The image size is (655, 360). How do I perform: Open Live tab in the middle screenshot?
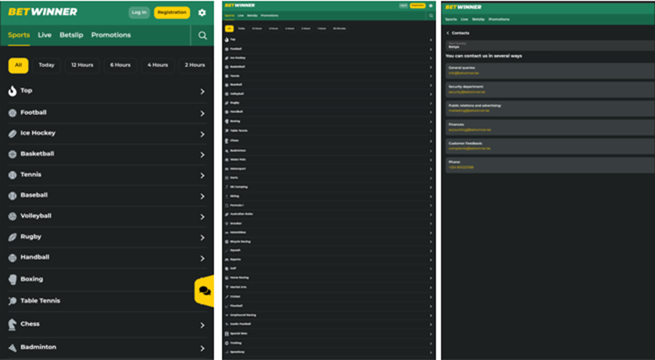pos(241,16)
